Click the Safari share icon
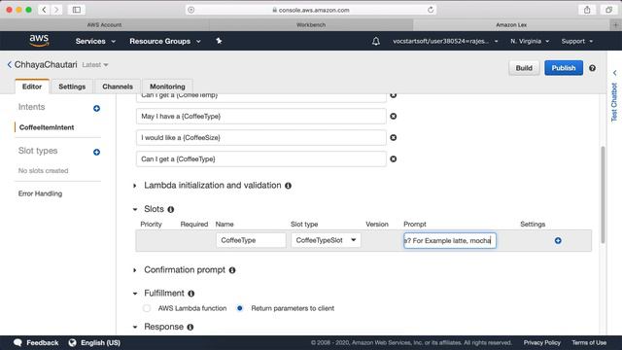This screenshot has width=622, height=350. (x=587, y=10)
